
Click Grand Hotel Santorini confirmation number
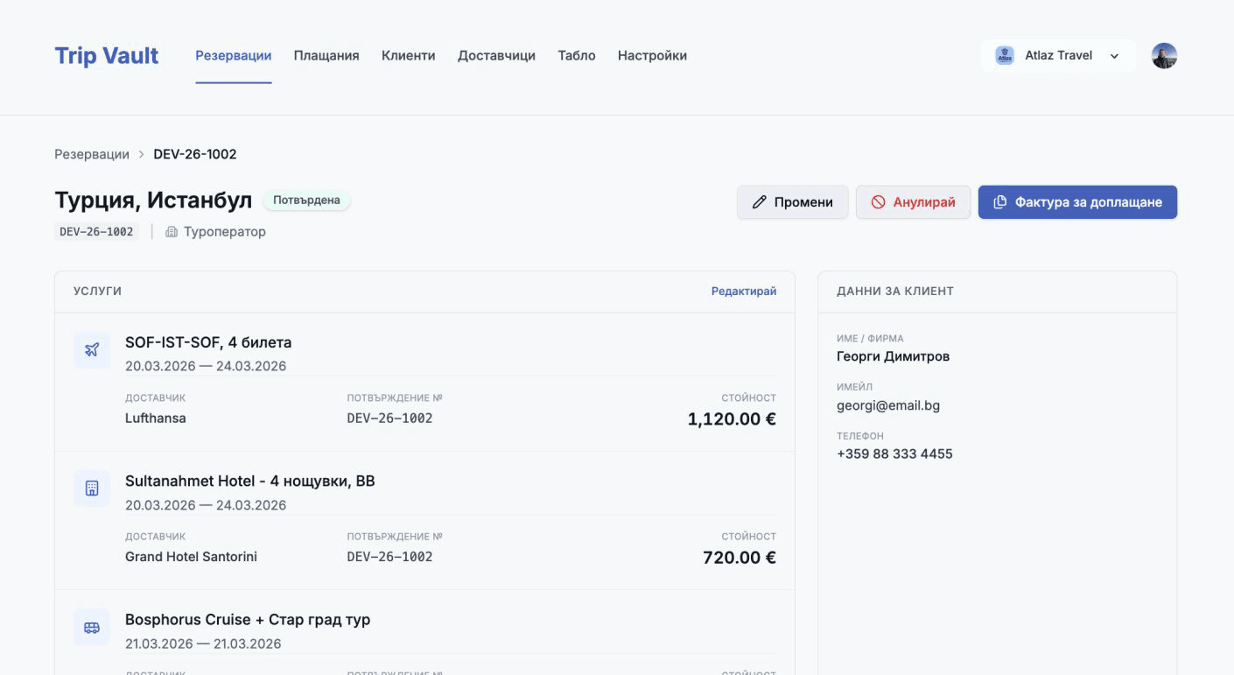[389, 557]
